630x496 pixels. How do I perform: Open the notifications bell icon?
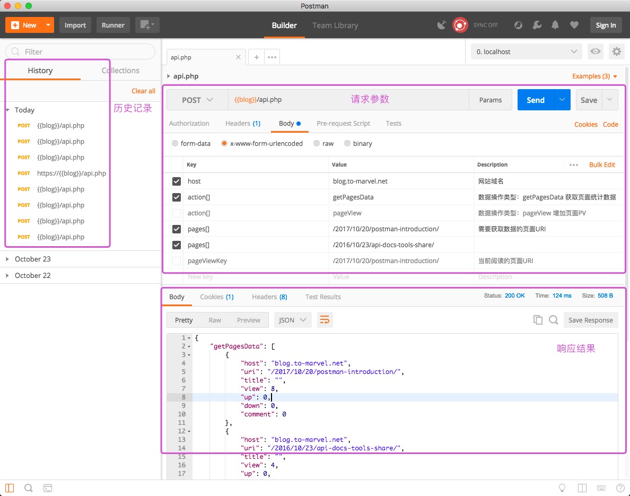(555, 25)
